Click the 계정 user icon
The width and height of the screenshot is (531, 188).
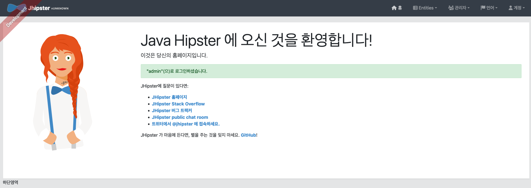pos(511,8)
